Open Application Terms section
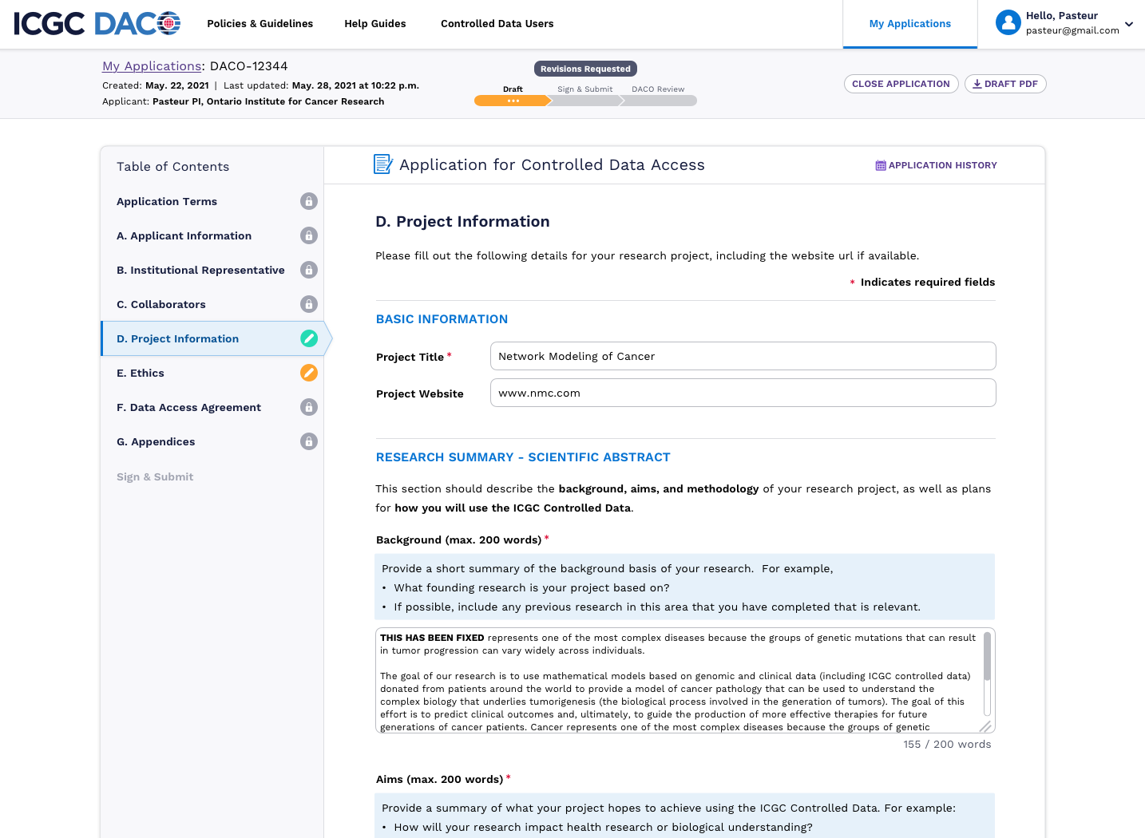 [x=167, y=202]
